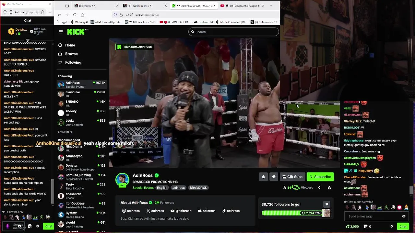Open chessbrah Chess channel

pos(82,196)
